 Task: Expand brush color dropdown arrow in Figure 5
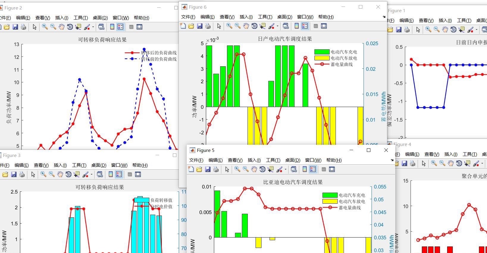click(x=285, y=169)
